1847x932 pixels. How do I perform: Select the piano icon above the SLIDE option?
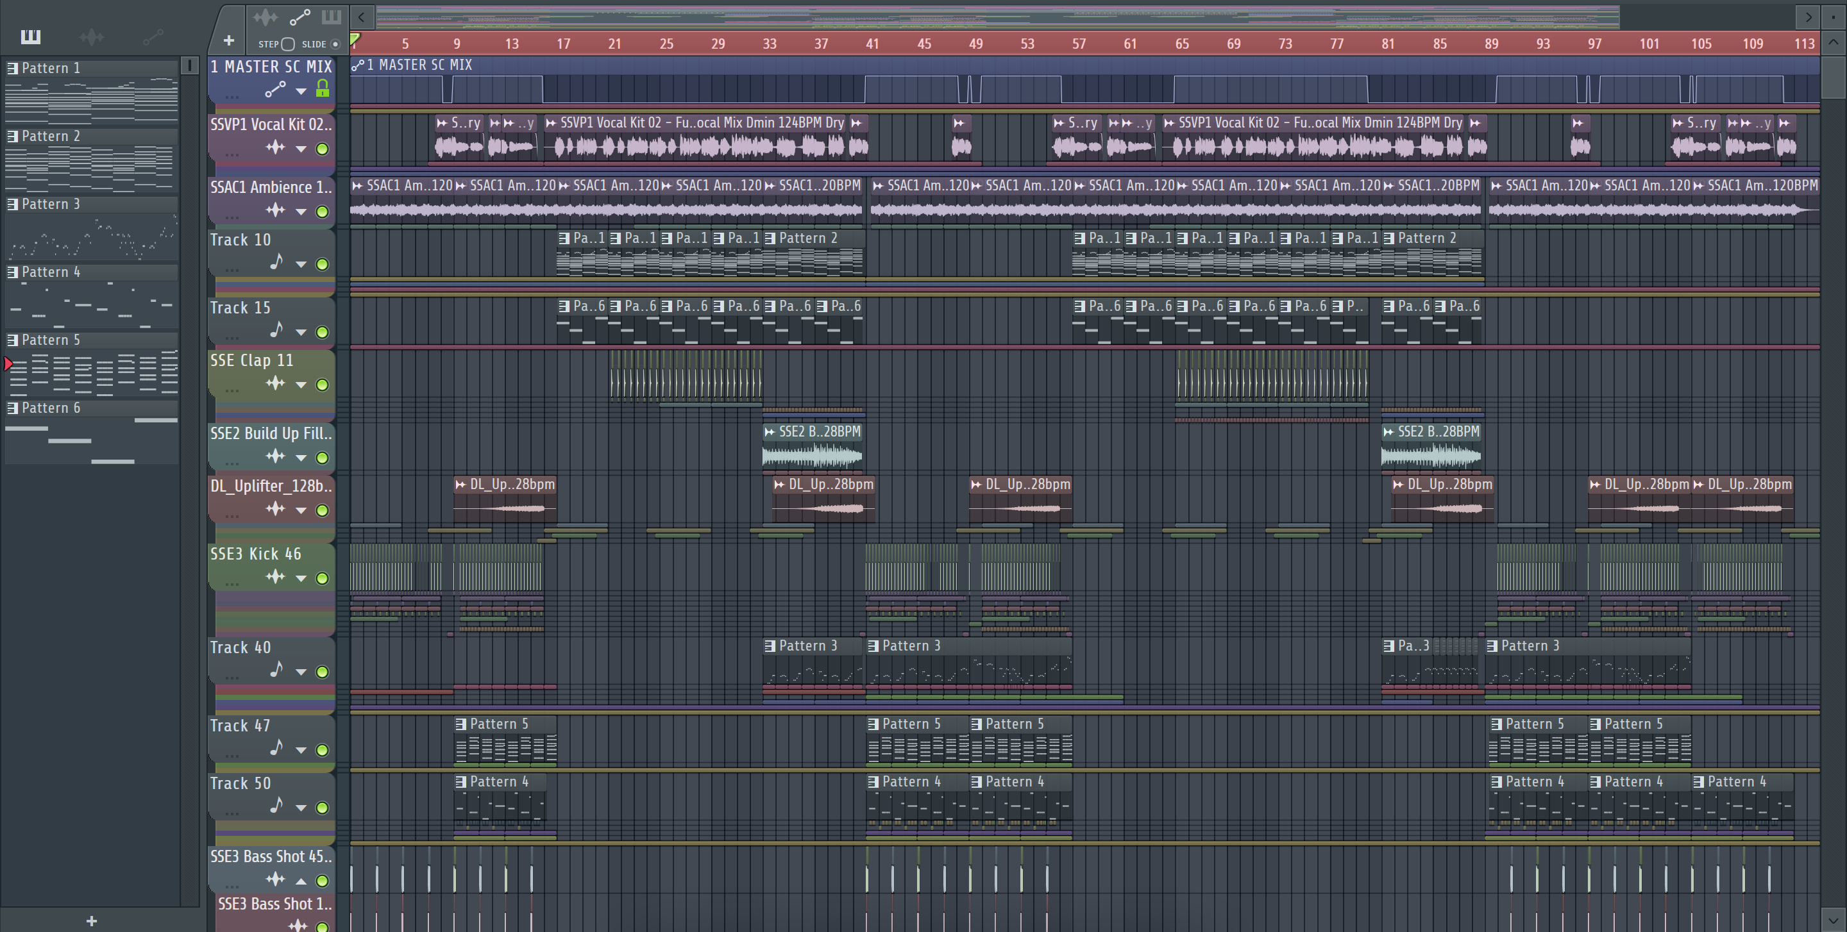pos(332,17)
